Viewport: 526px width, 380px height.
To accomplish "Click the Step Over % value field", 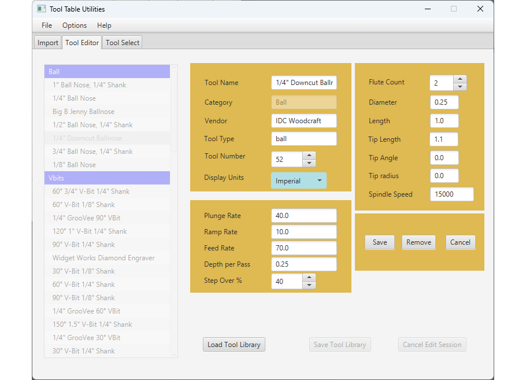I will 287,281.
